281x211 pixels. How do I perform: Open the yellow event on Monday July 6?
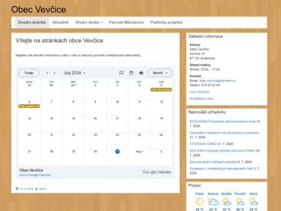tap(29, 106)
